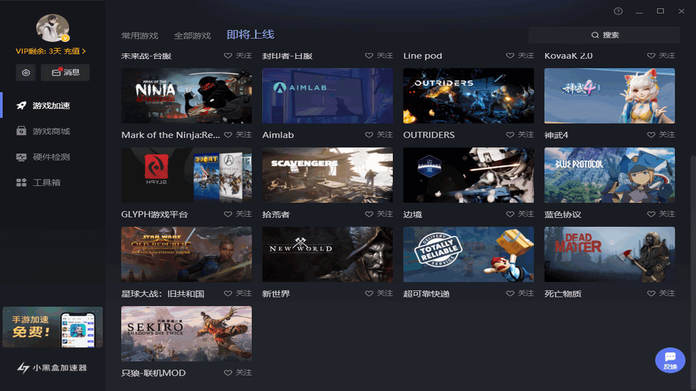Click the heart icon for 新世界

tap(369, 293)
